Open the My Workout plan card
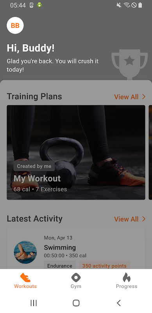Image resolution: width=152 pixels, height=313 pixels. [x=76, y=153]
